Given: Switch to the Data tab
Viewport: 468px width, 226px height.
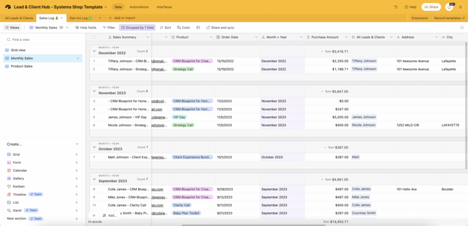Looking at the screenshot, I should tap(118, 7).
